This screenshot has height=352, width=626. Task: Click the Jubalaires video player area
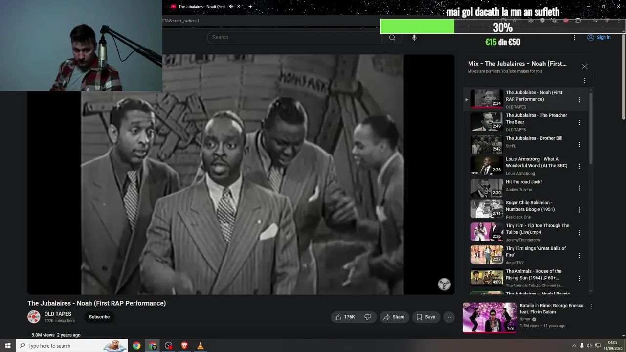[x=241, y=175]
